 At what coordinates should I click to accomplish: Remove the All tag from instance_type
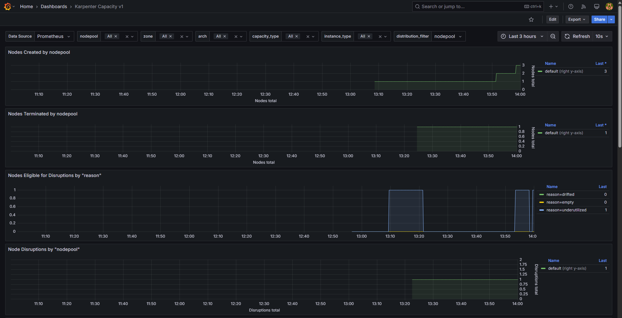click(369, 36)
